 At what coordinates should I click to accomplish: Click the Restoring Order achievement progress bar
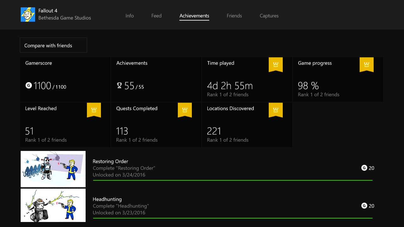(233, 180)
